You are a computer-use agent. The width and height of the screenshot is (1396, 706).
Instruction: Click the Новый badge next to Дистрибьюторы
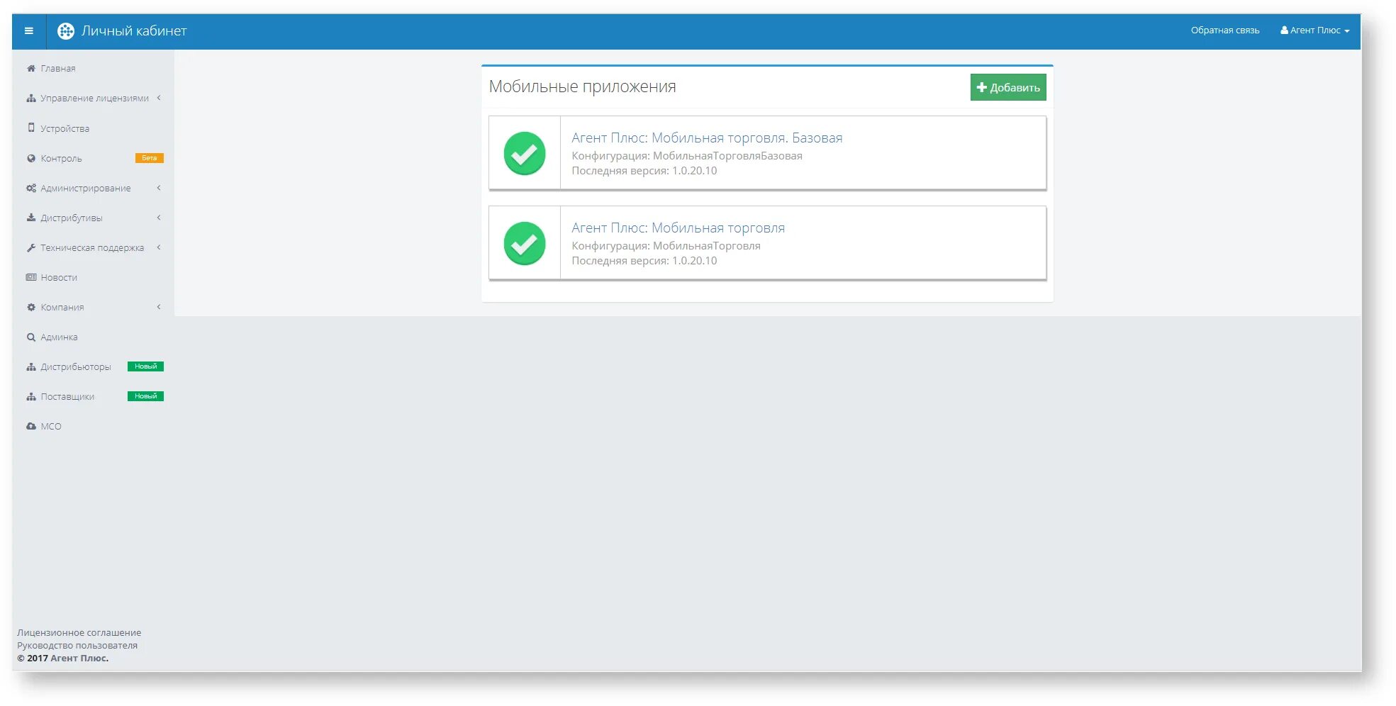click(x=146, y=366)
